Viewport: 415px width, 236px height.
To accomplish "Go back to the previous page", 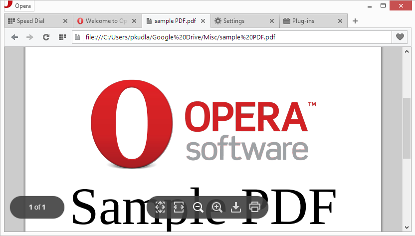I will pyautogui.click(x=14, y=37).
